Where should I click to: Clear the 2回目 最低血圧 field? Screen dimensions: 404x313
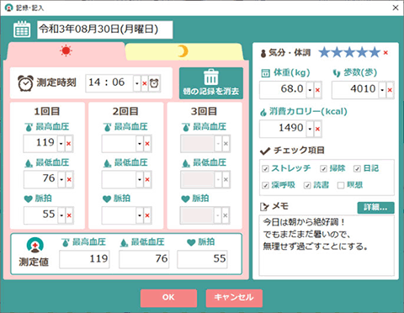147,179
